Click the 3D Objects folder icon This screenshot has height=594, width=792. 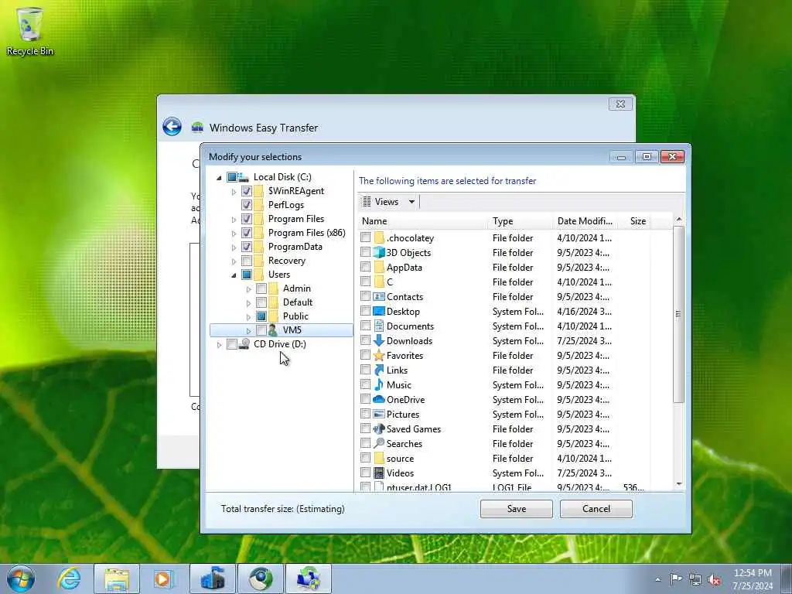pos(379,253)
